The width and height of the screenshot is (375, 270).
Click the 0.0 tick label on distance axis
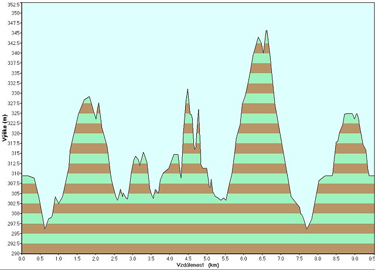(22, 258)
